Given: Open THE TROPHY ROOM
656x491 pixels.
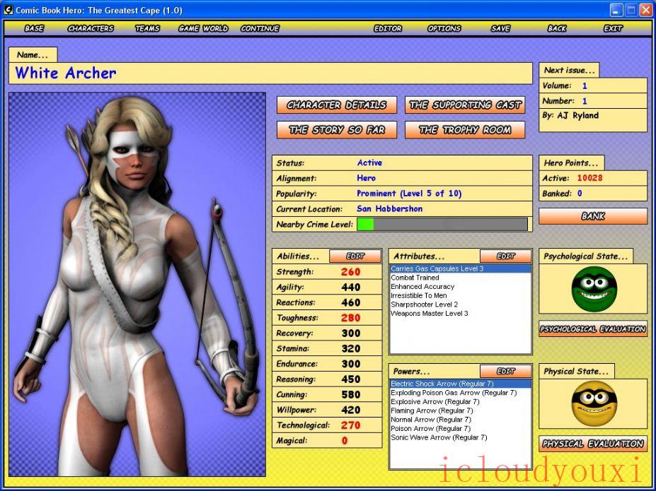Looking at the screenshot, I should pyautogui.click(x=465, y=130).
